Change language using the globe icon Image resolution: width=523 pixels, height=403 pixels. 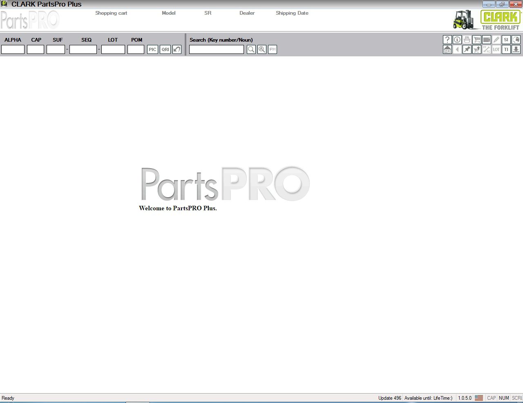[x=516, y=40]
